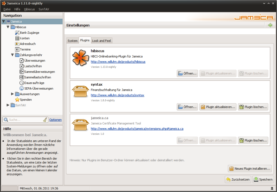The height and width of the screenshot is (192, 277).
Task: Click the Suche search input field
Action: pyautogui.click(x=25, y=120)
